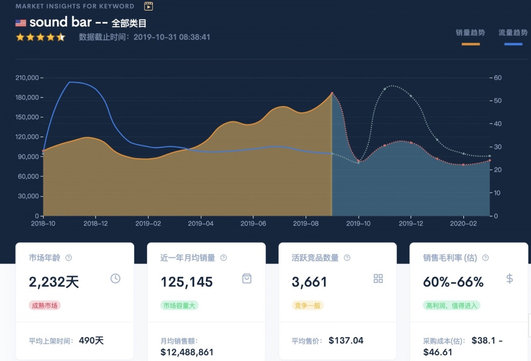Click the grid icon in competitors card

[x=378, y=278]
